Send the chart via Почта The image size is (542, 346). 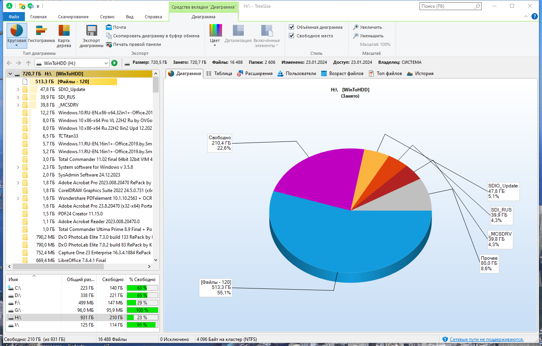(116, 27)
